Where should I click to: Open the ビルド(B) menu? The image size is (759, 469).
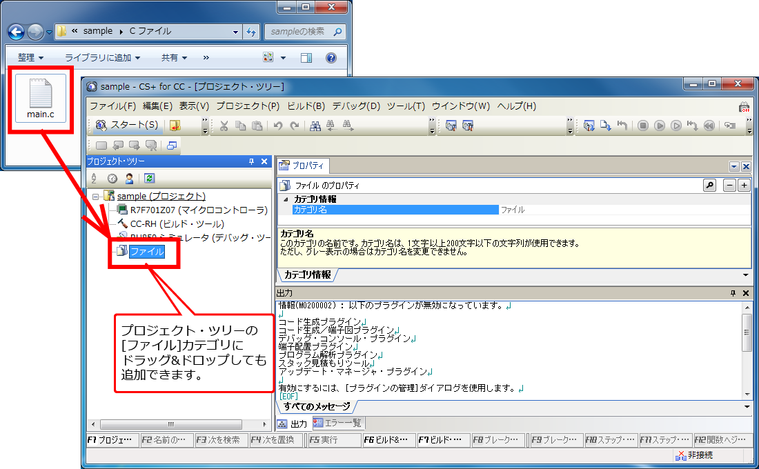[306, 106]
